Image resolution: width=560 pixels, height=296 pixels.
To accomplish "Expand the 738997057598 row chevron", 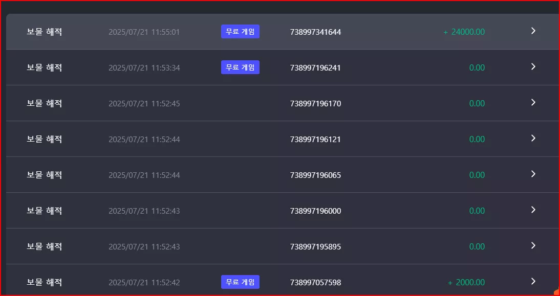I will pyautogui.click(x=533, y=281).
